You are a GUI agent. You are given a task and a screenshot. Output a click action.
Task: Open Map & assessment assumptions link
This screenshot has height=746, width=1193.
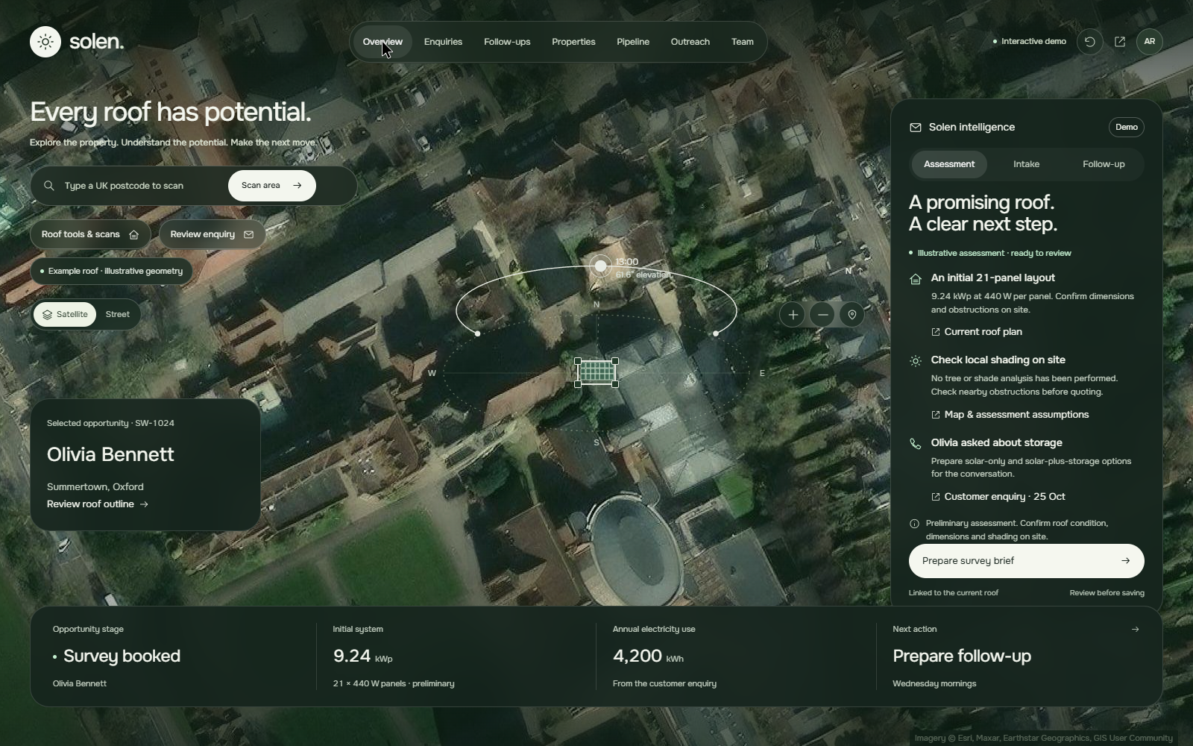click(x=1010, y=415)
